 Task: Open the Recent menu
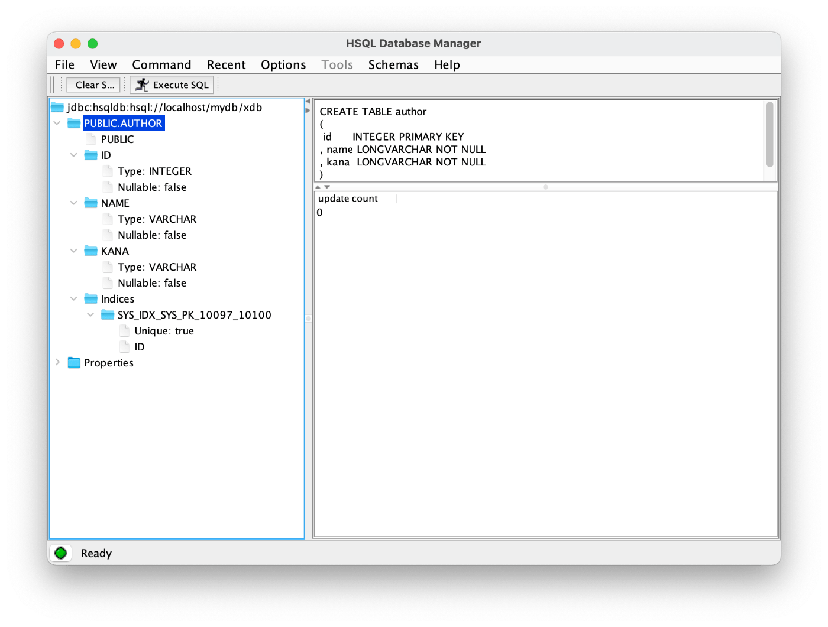tap(227, 64)
